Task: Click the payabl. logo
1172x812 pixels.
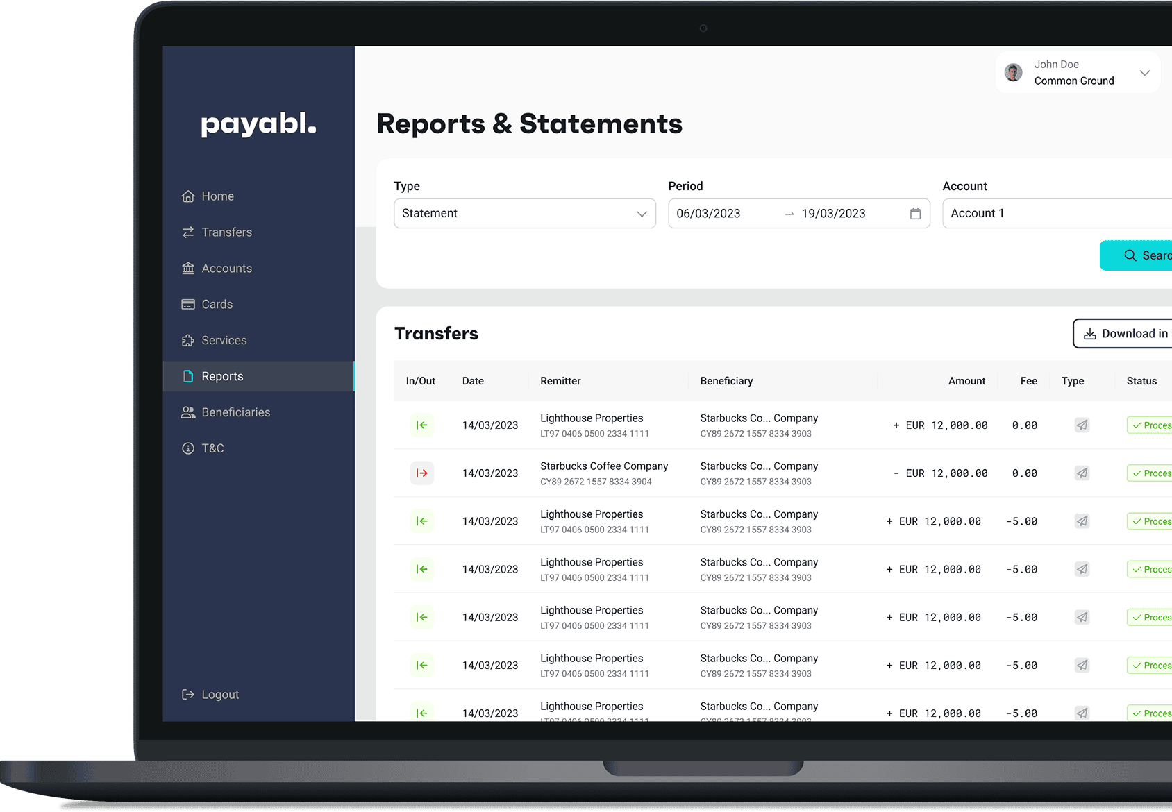Action: (258, 124)
